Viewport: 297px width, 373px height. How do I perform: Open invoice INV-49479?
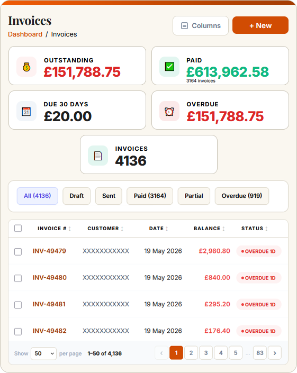tap(49, 251)
